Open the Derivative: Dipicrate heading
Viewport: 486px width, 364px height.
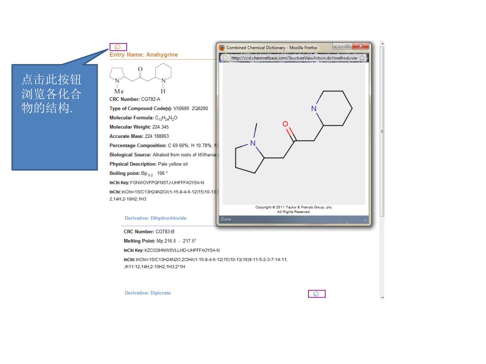tap(148, 293)
